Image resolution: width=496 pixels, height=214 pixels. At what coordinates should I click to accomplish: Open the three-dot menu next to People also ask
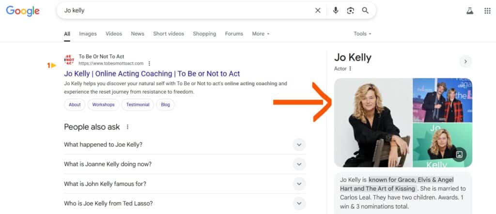click(x=127, y=127)
